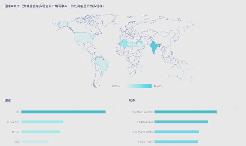Click the 印度 label text

17,112
